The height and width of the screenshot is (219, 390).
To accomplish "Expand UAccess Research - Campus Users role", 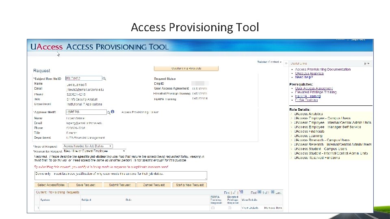I will point(292,140).
